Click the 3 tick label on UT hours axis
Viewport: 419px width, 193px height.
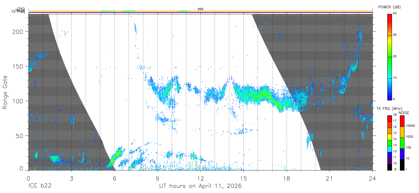(x=71, y=178)
